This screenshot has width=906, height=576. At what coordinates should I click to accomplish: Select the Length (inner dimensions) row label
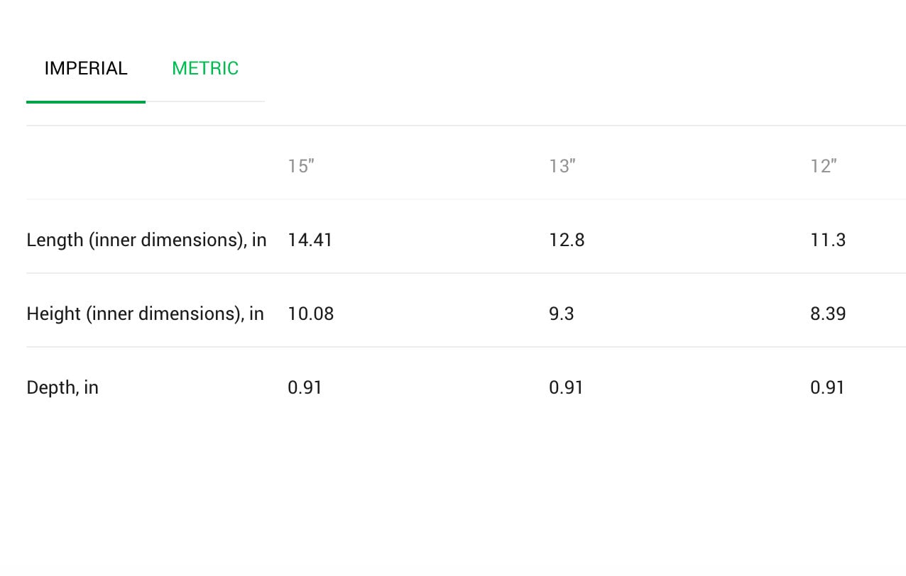click(x=146, y=240)
